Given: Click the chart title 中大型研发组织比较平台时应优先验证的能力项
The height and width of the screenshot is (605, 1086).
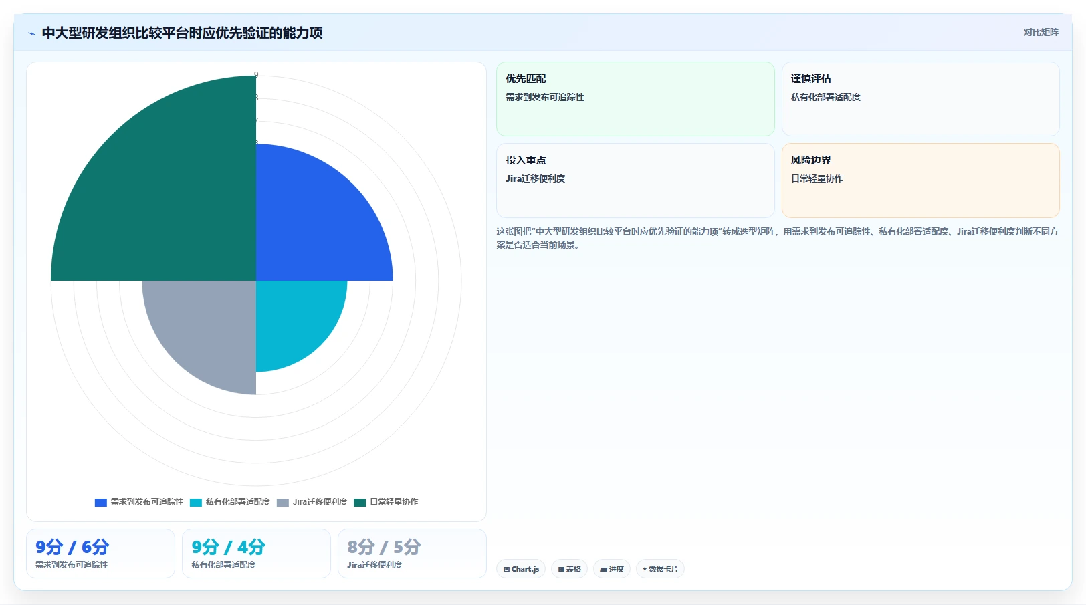Looking at the screenshot, I should 182,33.
